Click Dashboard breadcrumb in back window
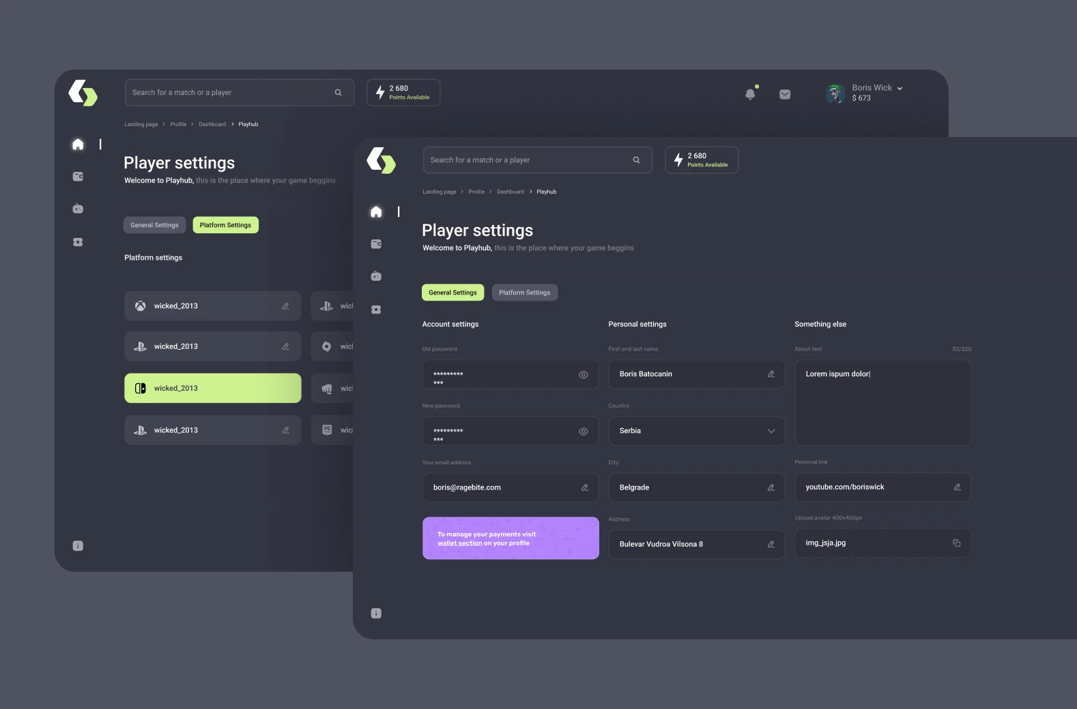 [212, 124]
